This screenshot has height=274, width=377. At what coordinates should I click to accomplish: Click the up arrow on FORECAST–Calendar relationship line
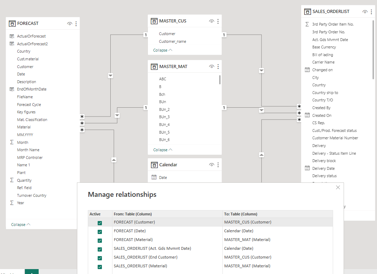click(114, 160)
